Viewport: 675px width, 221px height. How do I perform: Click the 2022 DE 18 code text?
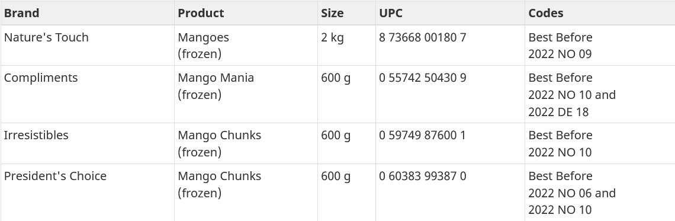pyautogui.click(x=558, y=112)
